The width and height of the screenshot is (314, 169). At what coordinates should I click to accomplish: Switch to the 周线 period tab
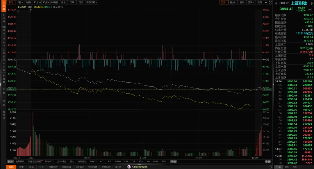72,2
